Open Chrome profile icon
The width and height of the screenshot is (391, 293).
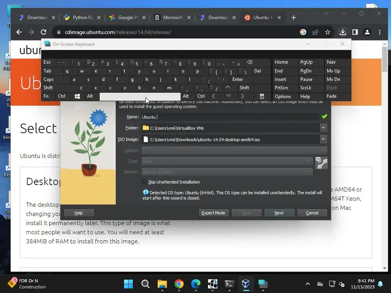tap(367, 32)
